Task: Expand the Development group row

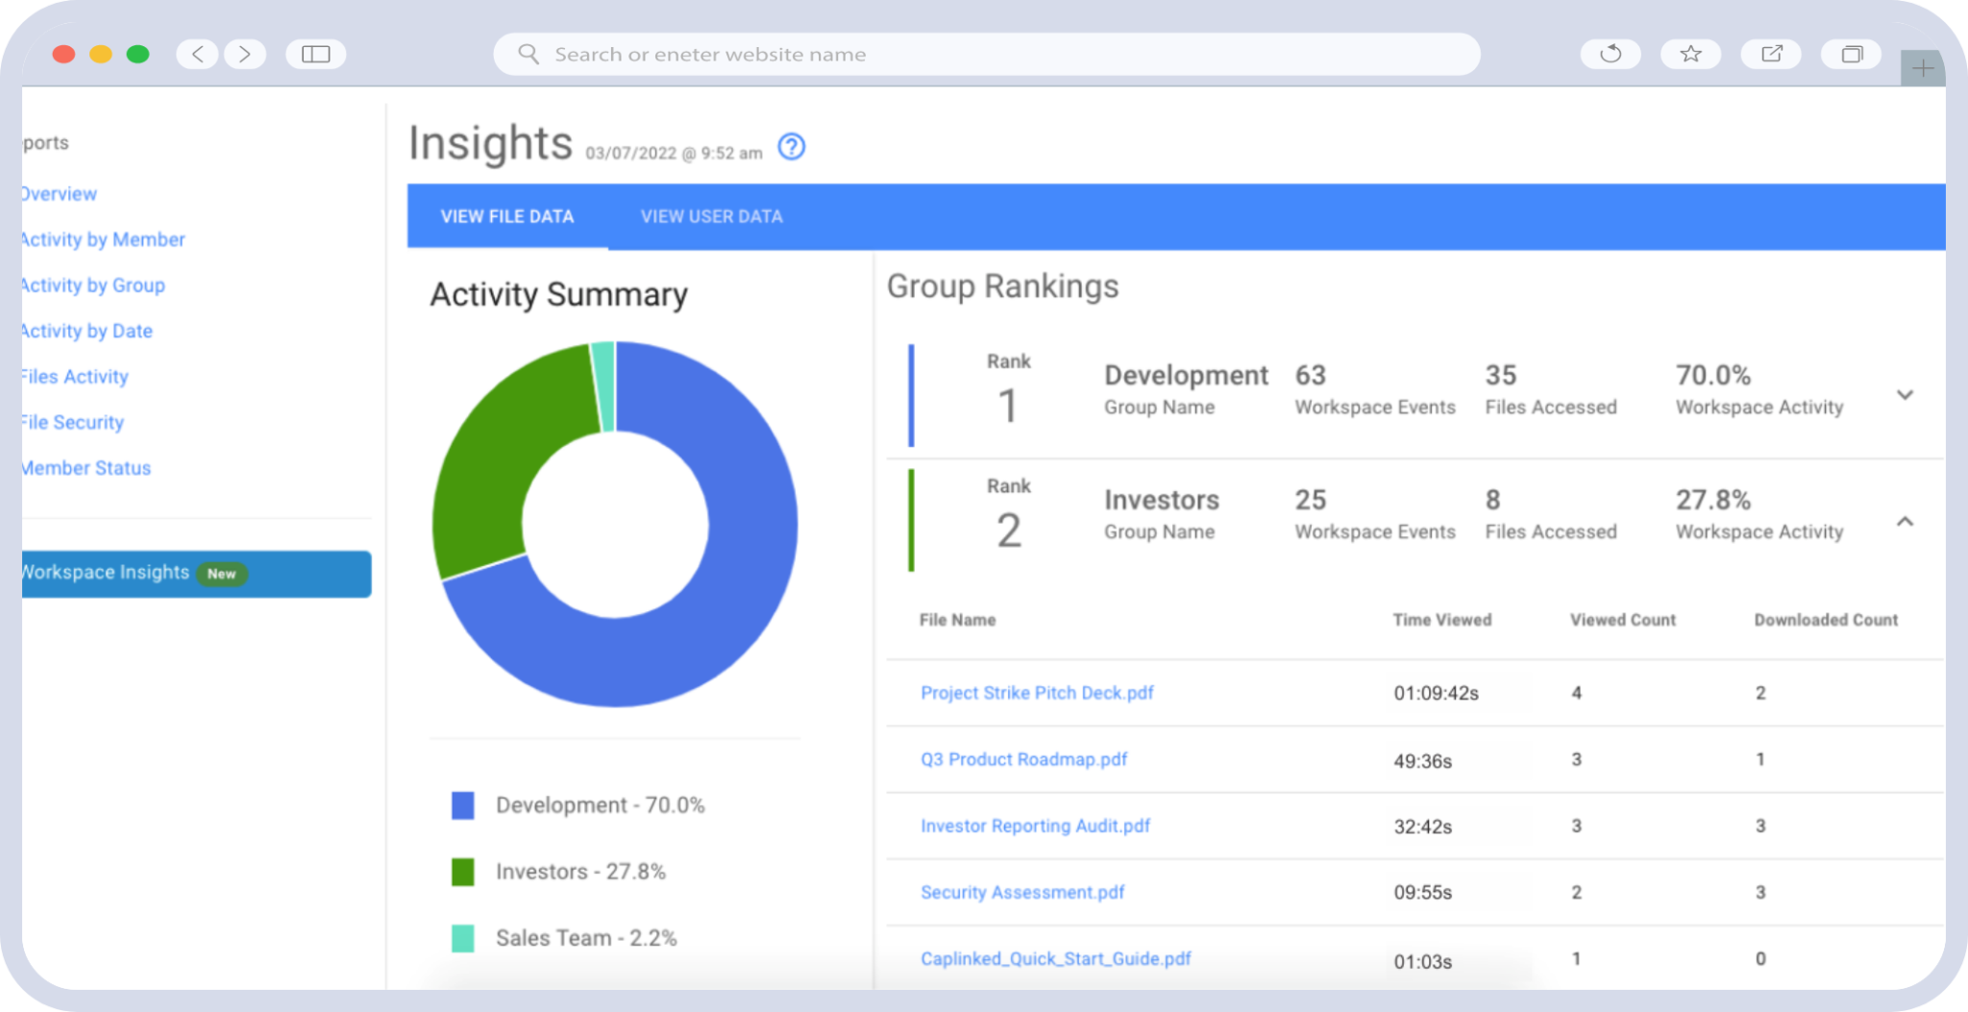Action: pos(1905,394)
